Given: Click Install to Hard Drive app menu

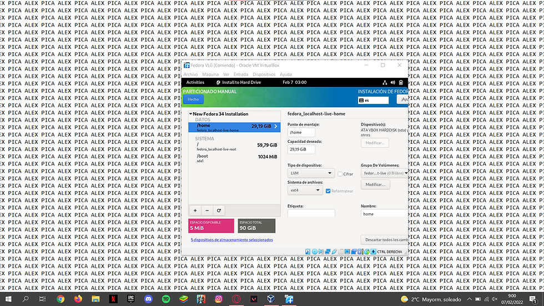Looking at the screenshot, I should (238, 83).
